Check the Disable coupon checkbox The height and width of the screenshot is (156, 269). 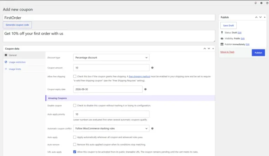tap(75, 105)
